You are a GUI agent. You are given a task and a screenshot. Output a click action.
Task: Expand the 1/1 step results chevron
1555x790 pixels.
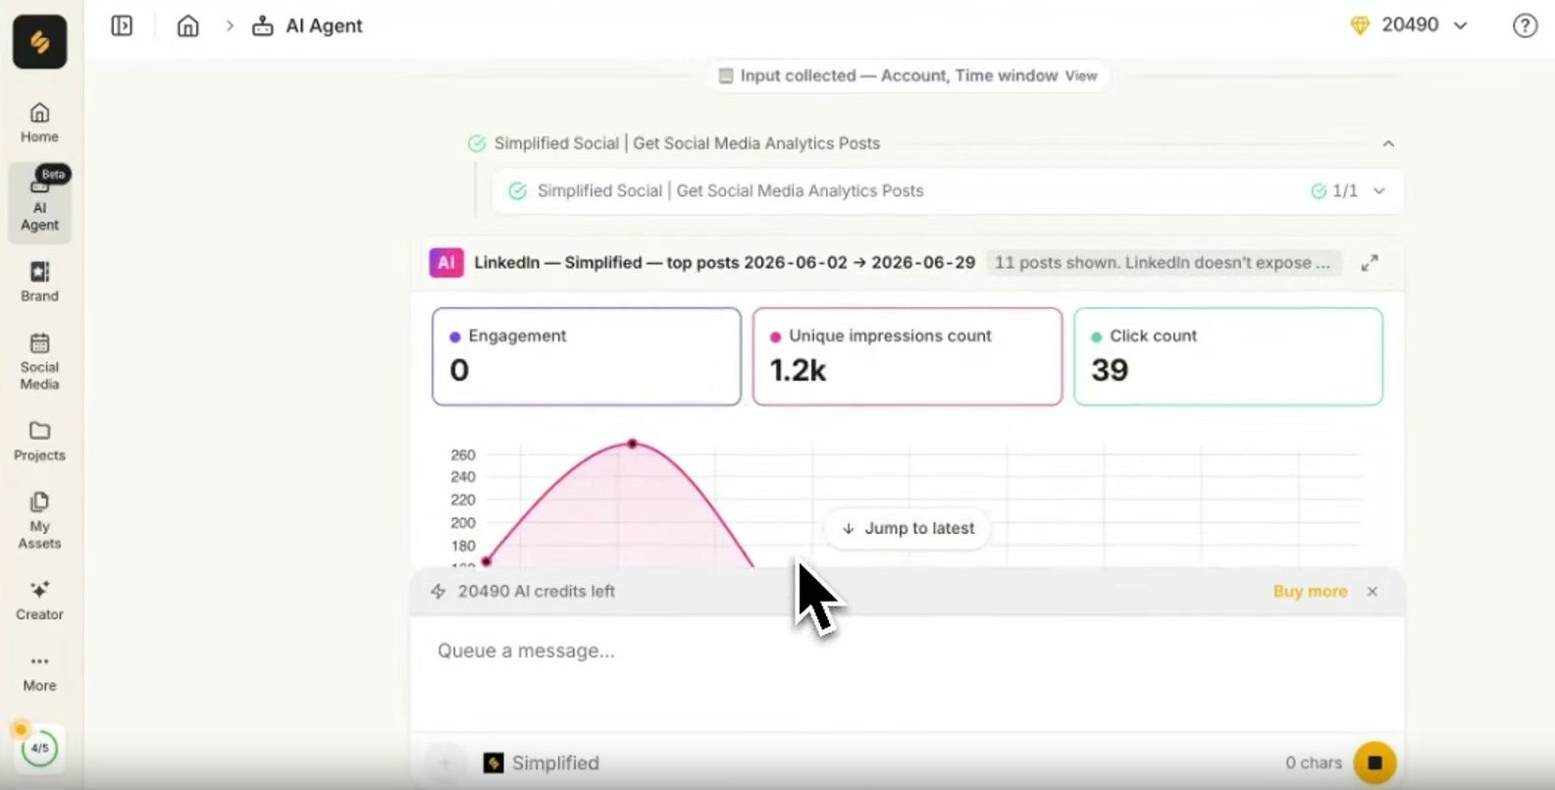[x=1379, y=191]
